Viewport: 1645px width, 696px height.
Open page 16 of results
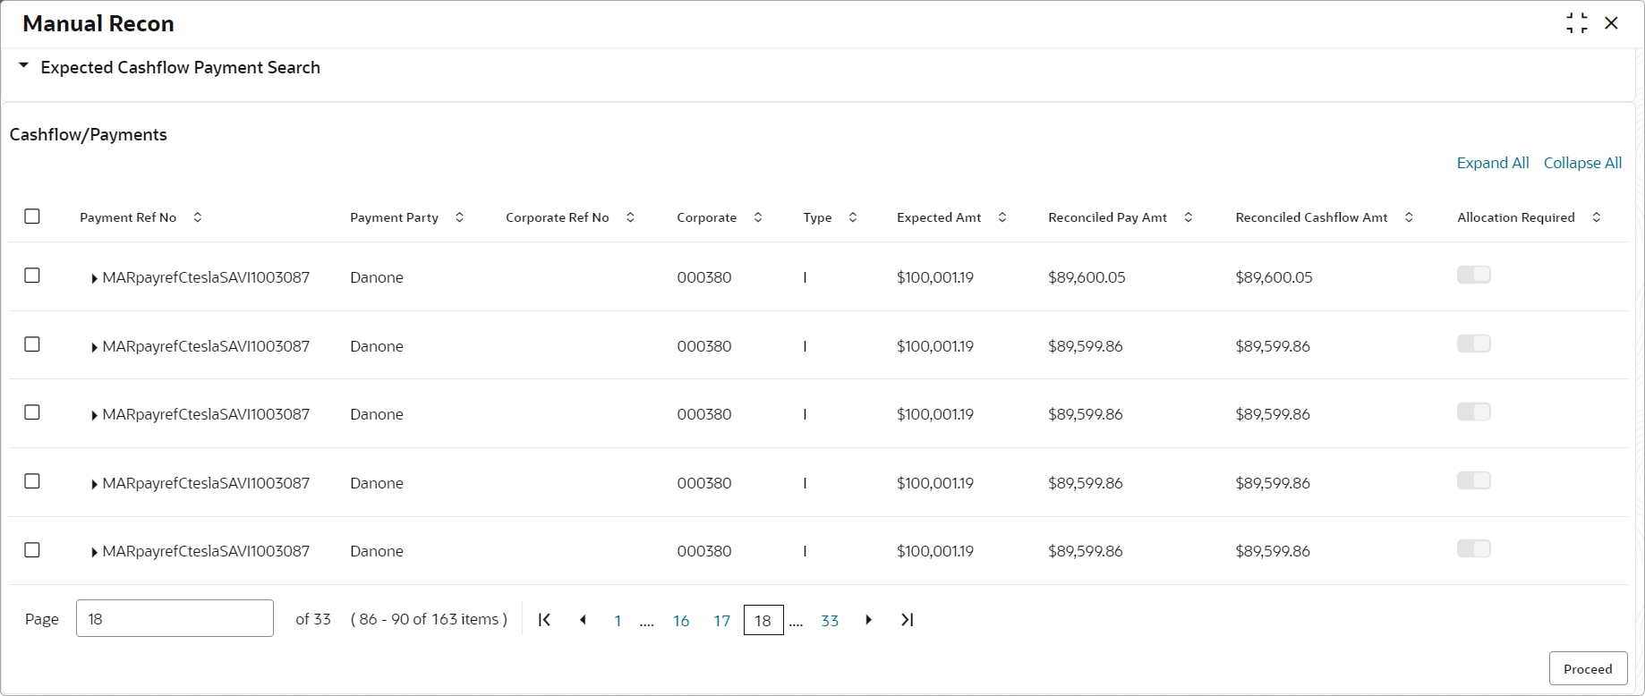tap(681, 621)
